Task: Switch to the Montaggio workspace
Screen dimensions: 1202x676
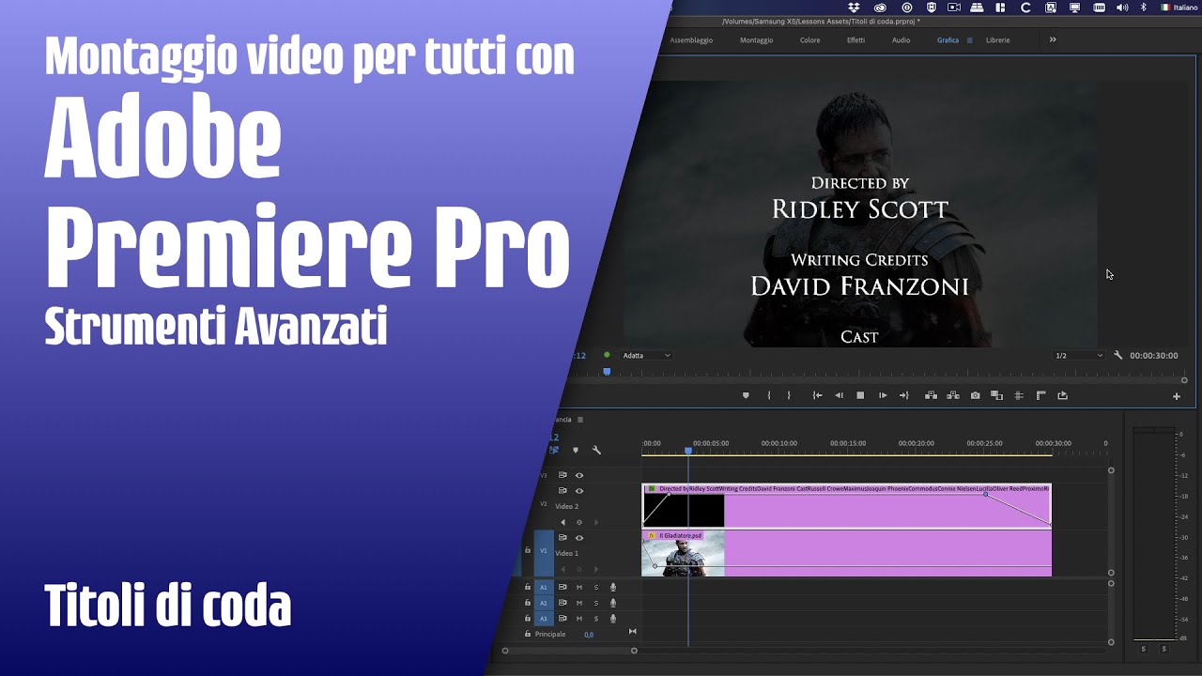Action: 756,40
